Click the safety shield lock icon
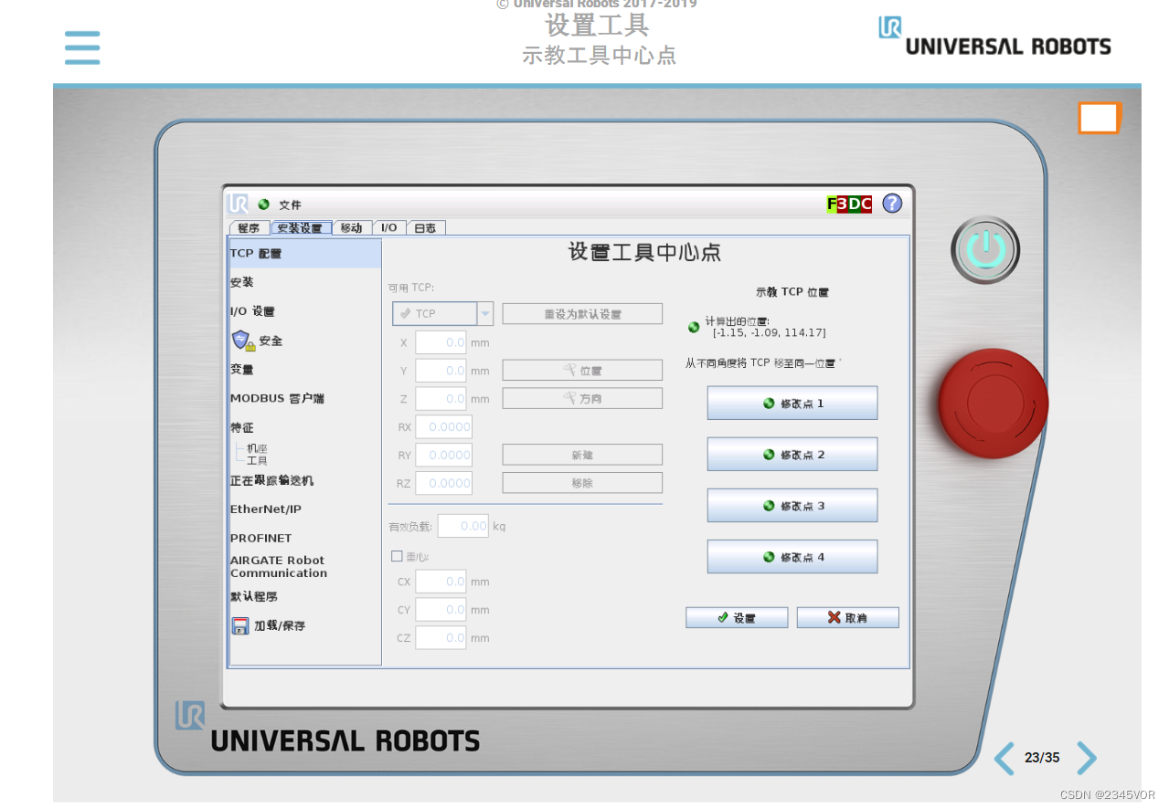The image size is (1169, 808). click(242, 341)
